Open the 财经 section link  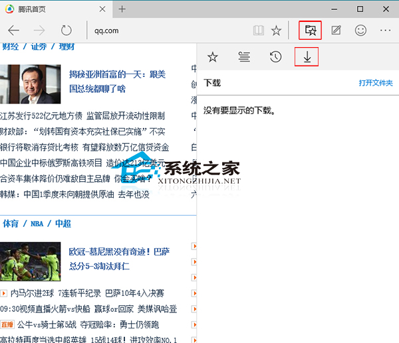tap(11, 46)
